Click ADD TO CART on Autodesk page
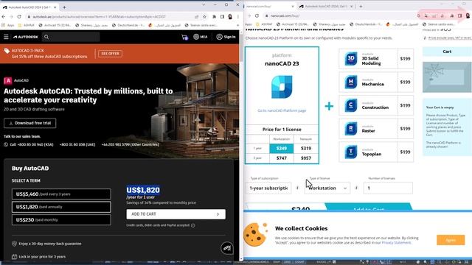Screen dimensions: 472x265 click(176, 214)
